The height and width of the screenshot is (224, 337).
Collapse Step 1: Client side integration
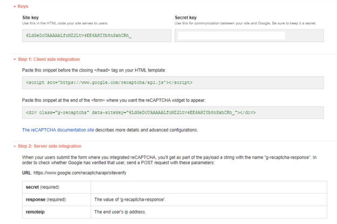[46, 59]
